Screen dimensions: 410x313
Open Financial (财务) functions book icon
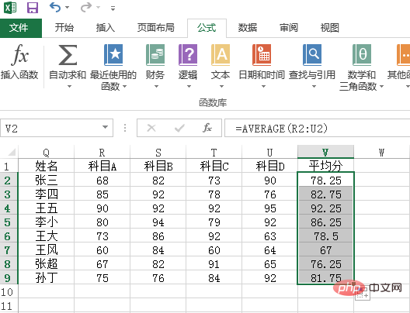[155, 55]
